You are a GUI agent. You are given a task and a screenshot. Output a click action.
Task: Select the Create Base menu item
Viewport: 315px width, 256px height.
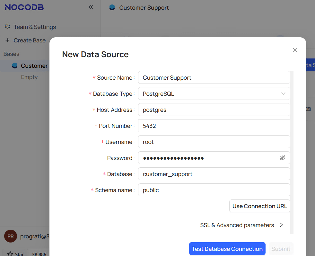point(30,40)
